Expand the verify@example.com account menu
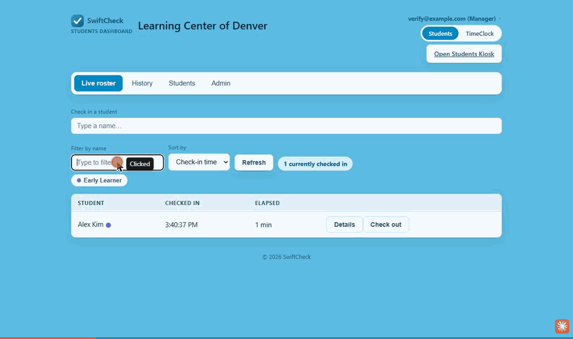Image resolution: width=573 pixels, height=339 pixels. [x=454, y=19]
